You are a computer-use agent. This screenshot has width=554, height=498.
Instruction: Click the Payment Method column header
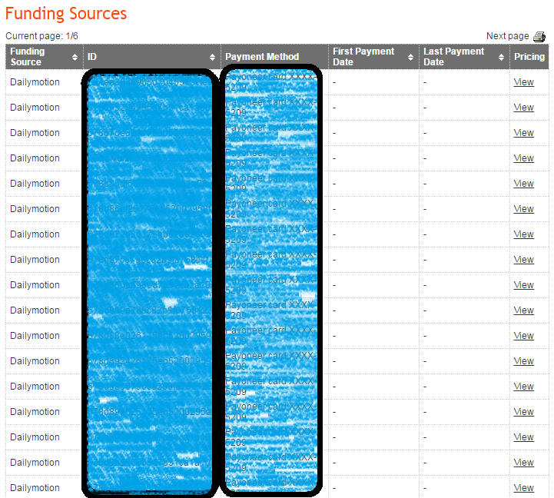coord(262,57)
